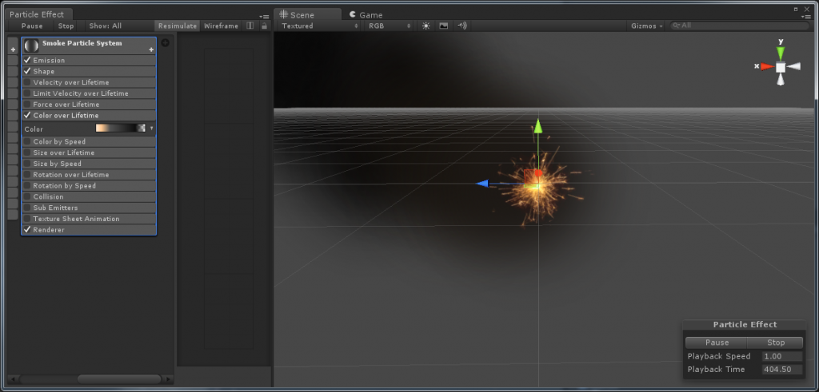Toggle the Resimulate button
Viewport: 819px width, 392px height.
178,26
